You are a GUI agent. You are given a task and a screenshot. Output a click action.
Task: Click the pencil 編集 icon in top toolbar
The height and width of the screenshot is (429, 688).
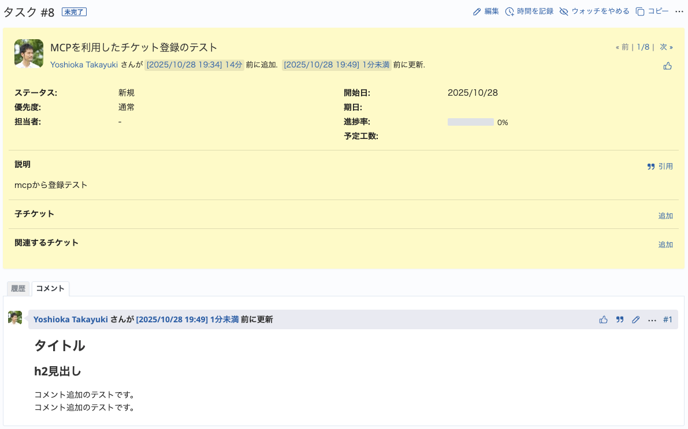[x=477, y=12]
